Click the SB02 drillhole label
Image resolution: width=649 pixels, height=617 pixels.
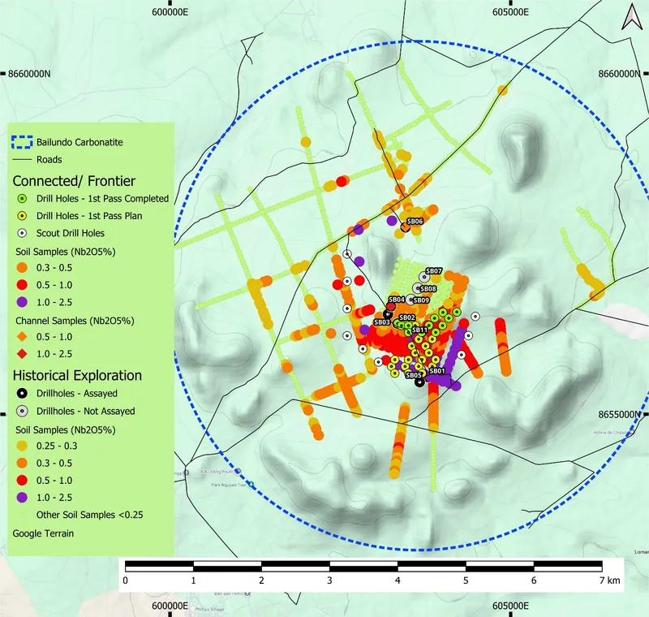[x=407, y=317]
